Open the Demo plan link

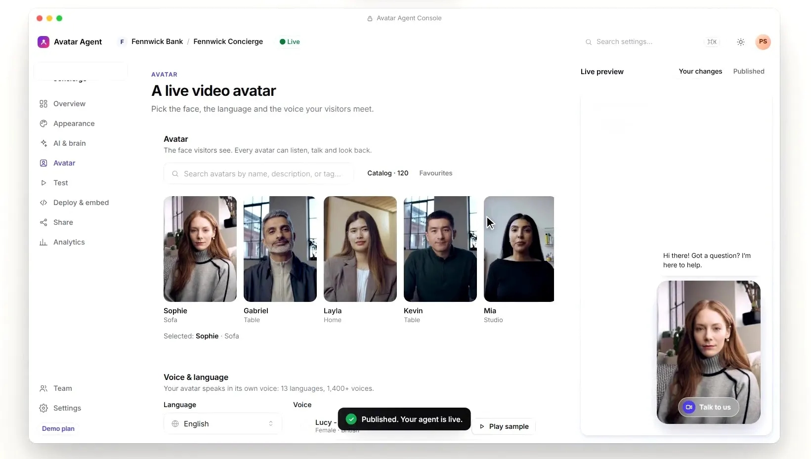pos(58,429)
